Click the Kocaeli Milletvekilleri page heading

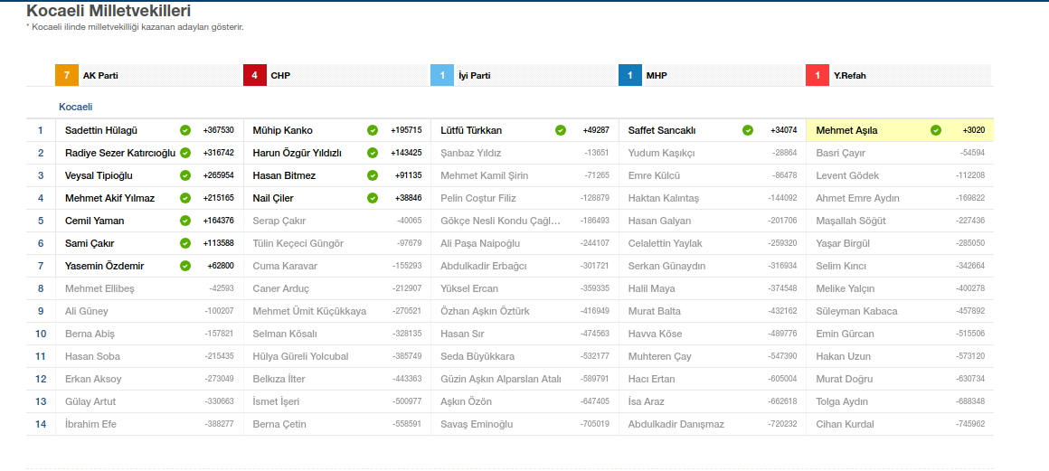[x=109, y=11]
